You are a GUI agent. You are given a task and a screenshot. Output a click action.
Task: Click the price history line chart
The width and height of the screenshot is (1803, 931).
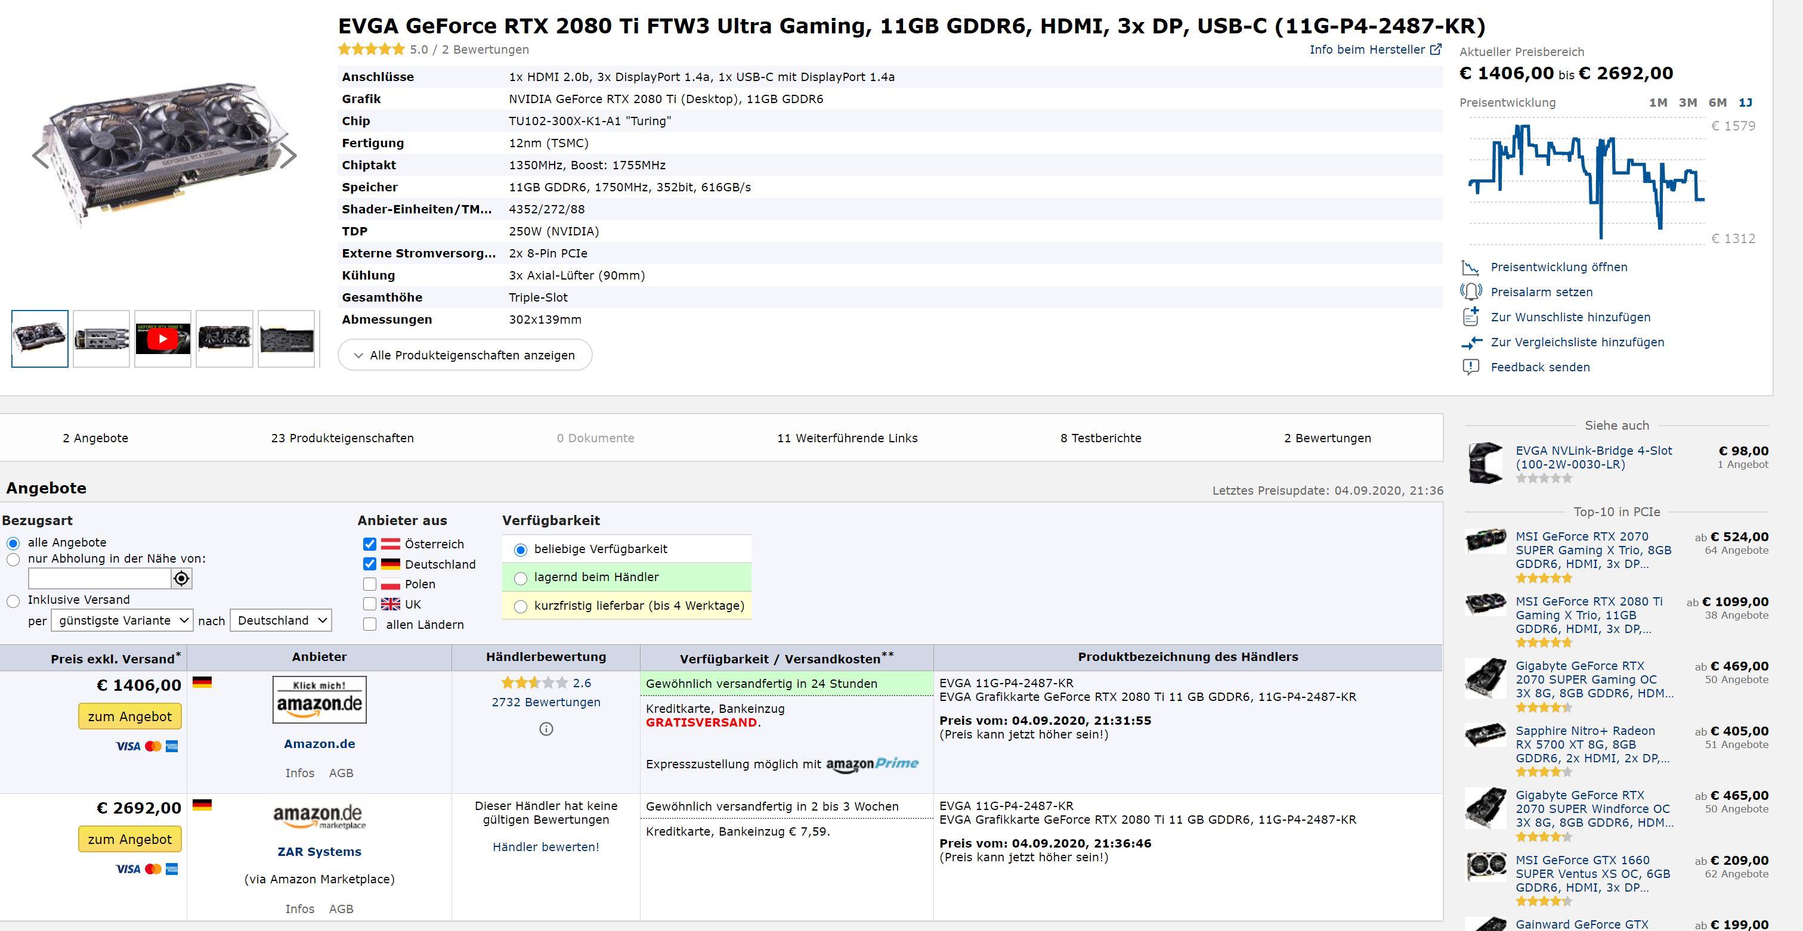coord(1586,182)
